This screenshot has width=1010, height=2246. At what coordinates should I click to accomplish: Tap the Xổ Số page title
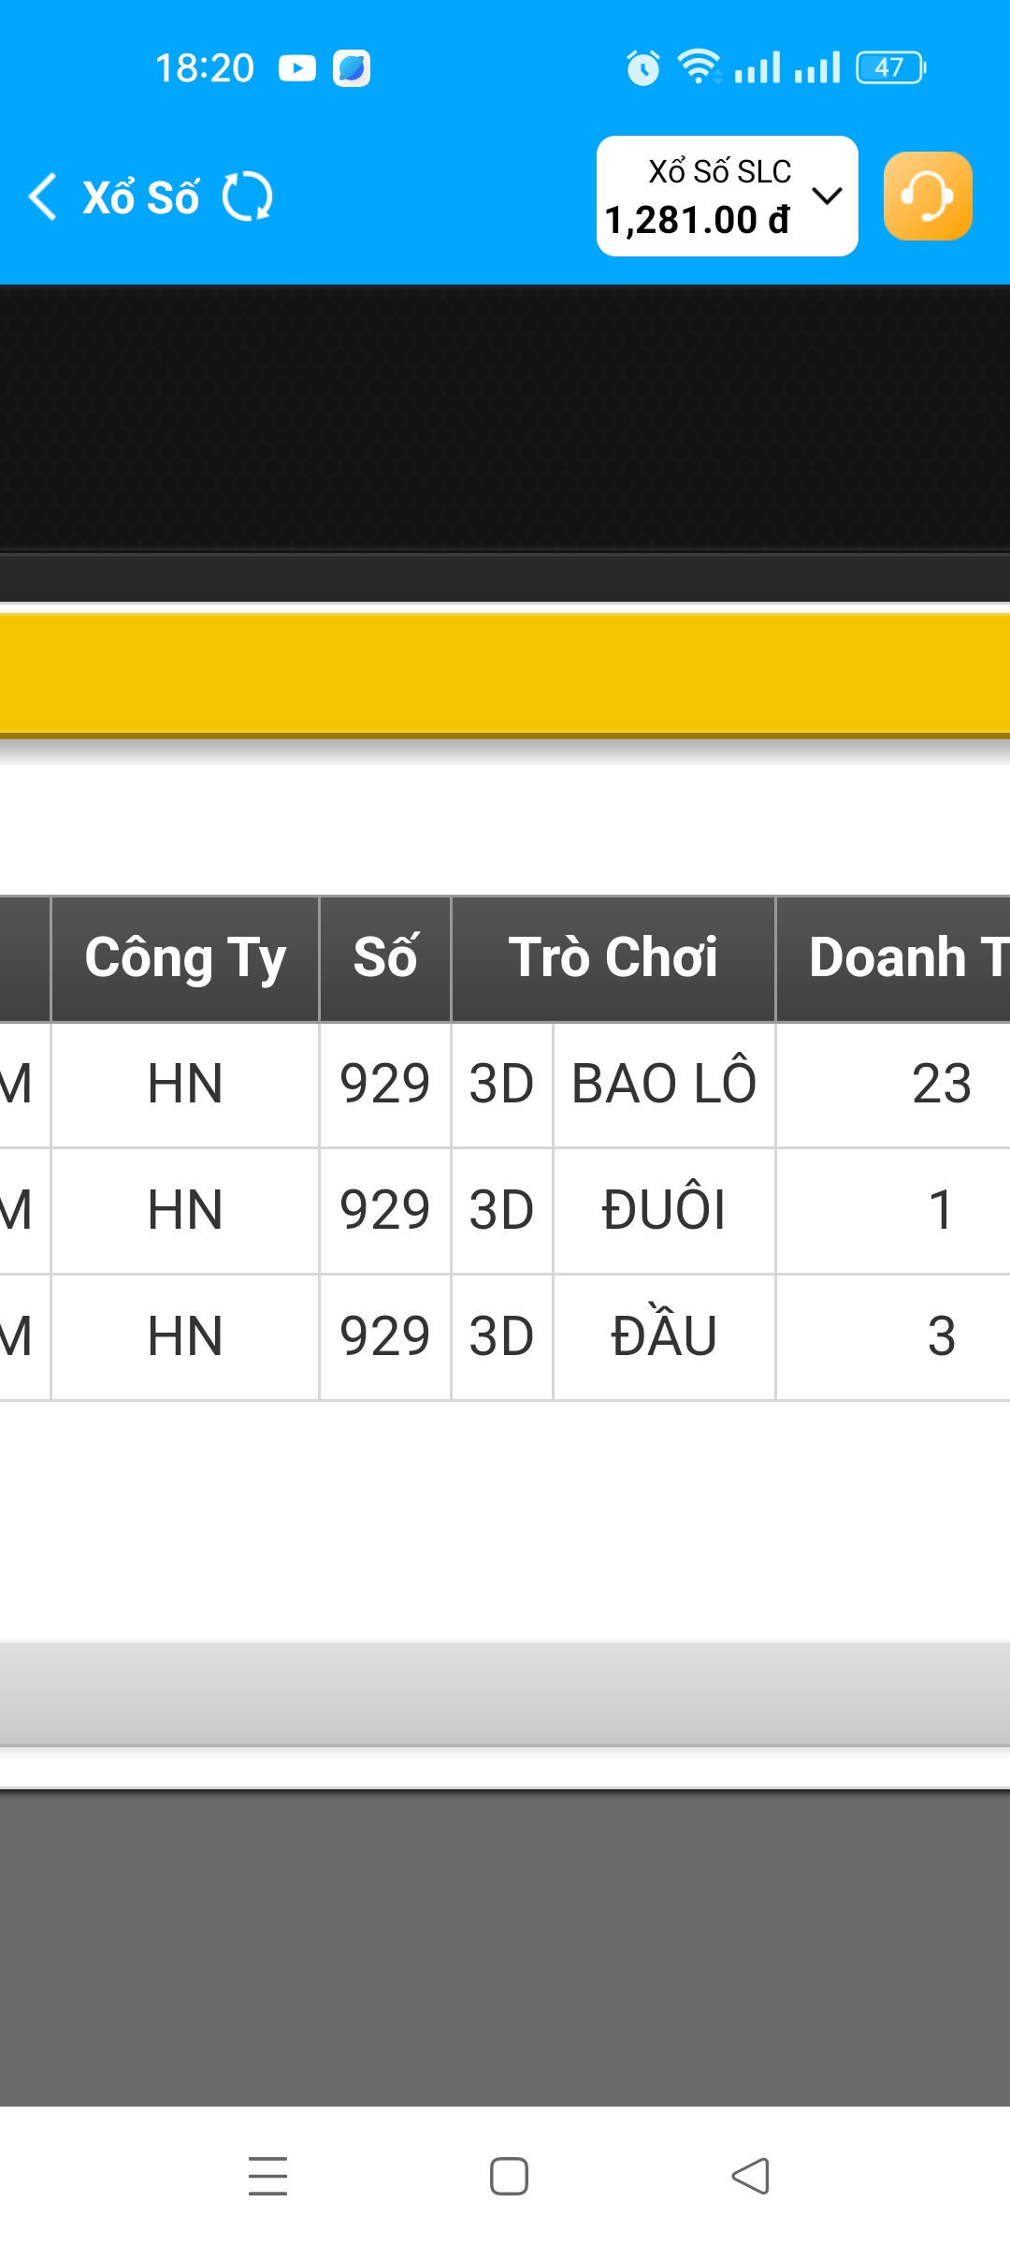point(141,197)
